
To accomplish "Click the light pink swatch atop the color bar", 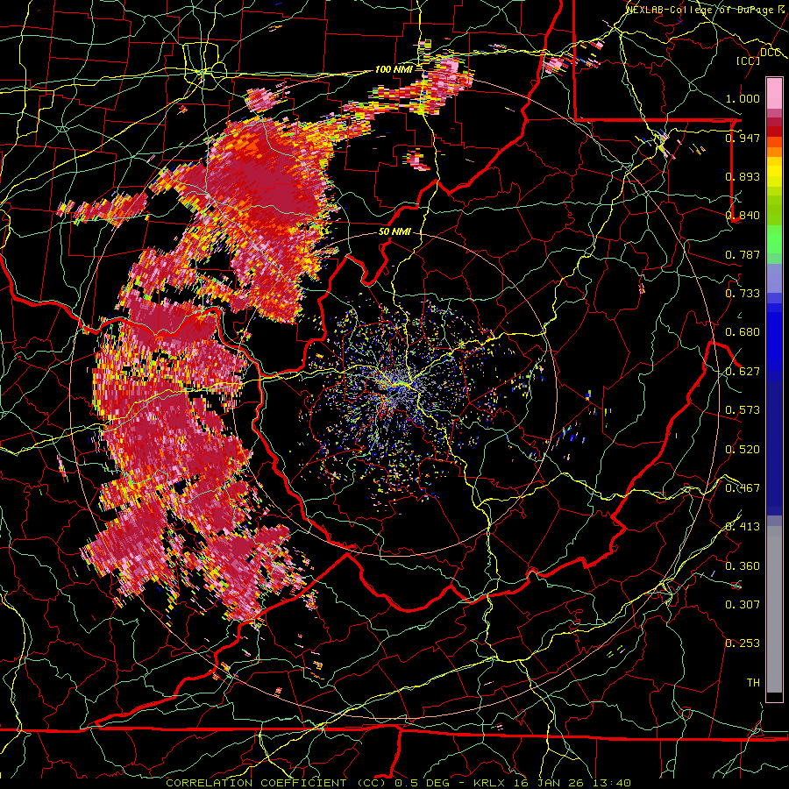I will click(x=774, y=93).
